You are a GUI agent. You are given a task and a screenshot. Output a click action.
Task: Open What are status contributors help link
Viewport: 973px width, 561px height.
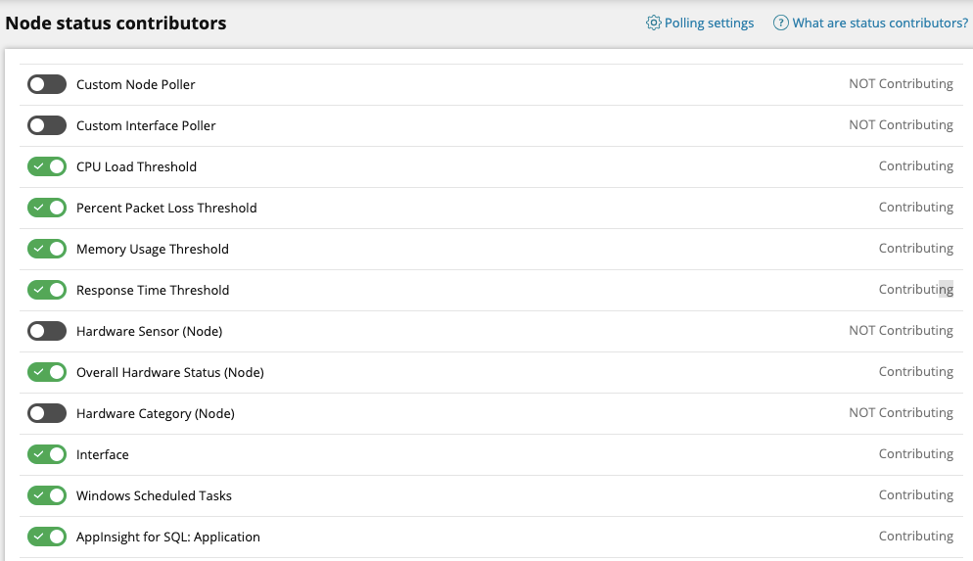point(880,23)
